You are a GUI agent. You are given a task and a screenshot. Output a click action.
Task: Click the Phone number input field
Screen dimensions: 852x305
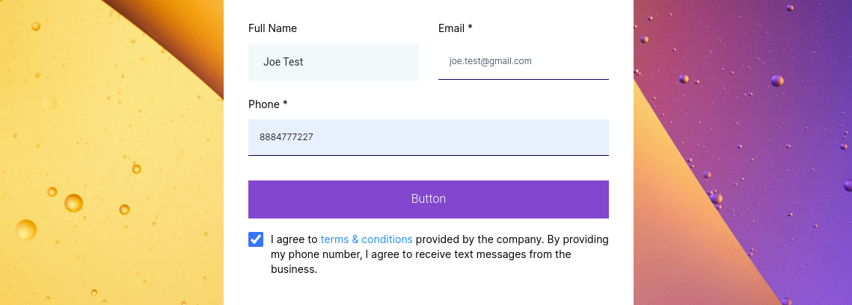pyautogui.click(x=428, y=137)
